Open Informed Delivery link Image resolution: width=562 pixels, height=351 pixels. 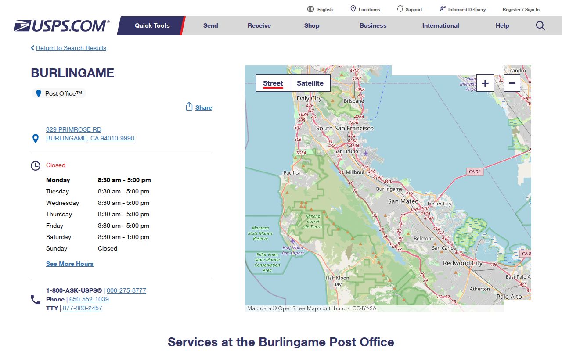[x=467, y=9]
